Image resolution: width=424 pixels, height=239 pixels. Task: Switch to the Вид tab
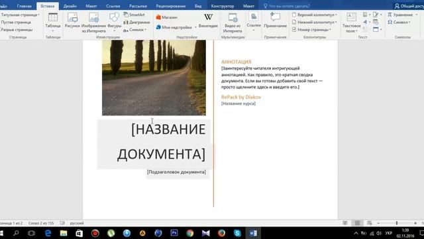198,6
